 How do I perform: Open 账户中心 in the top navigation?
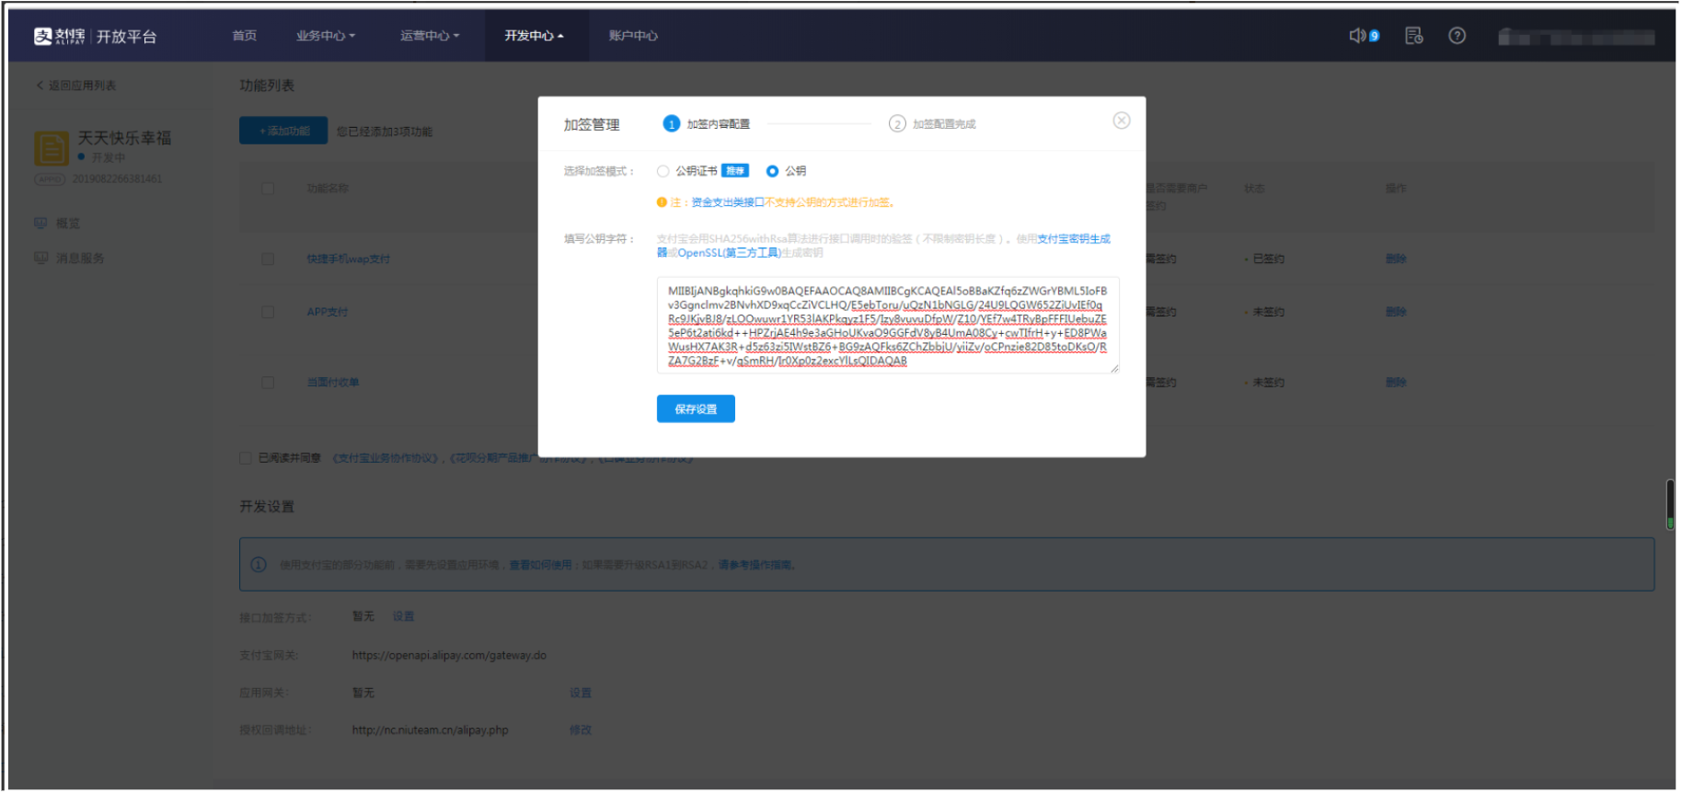[633, 36]
